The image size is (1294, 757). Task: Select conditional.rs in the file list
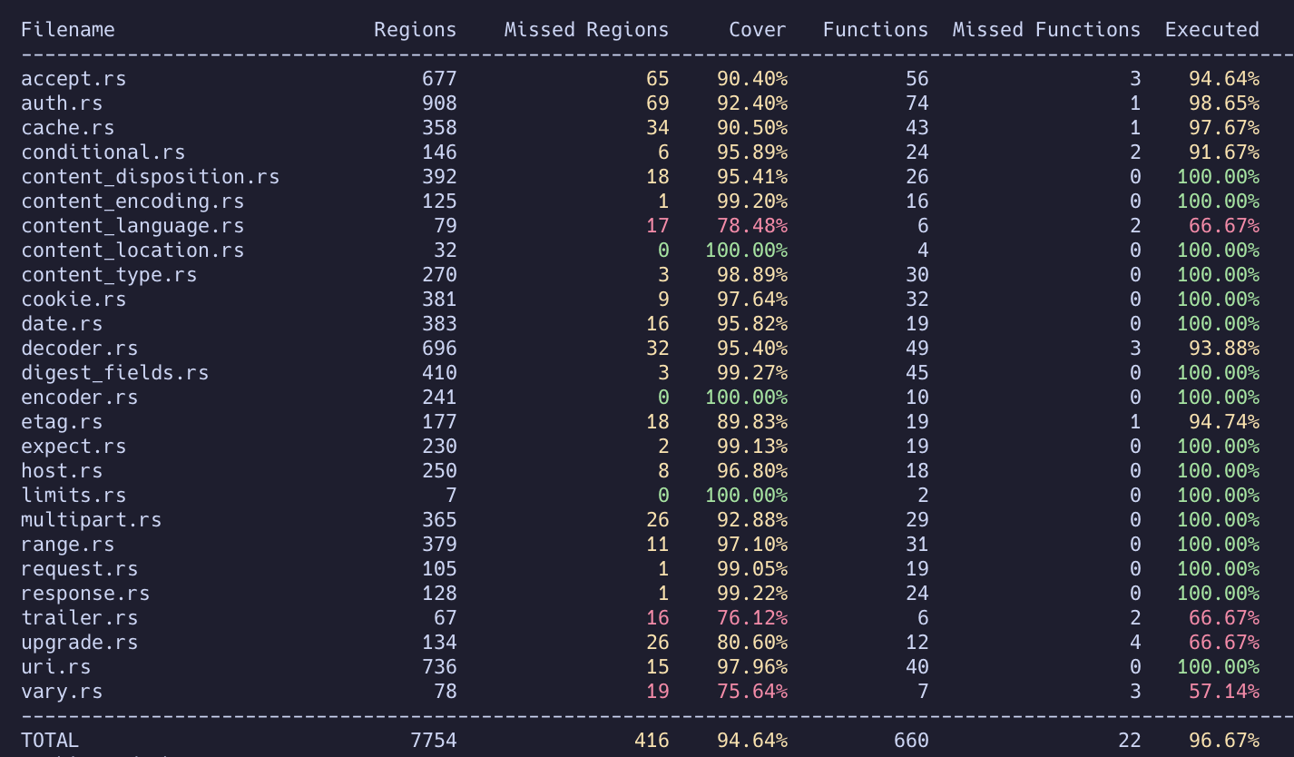click(103, 152)
